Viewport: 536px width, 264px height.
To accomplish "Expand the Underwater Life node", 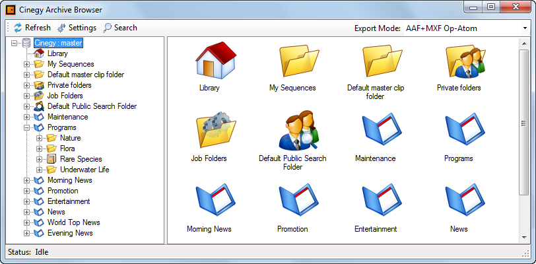I will [x=40, y=170].
